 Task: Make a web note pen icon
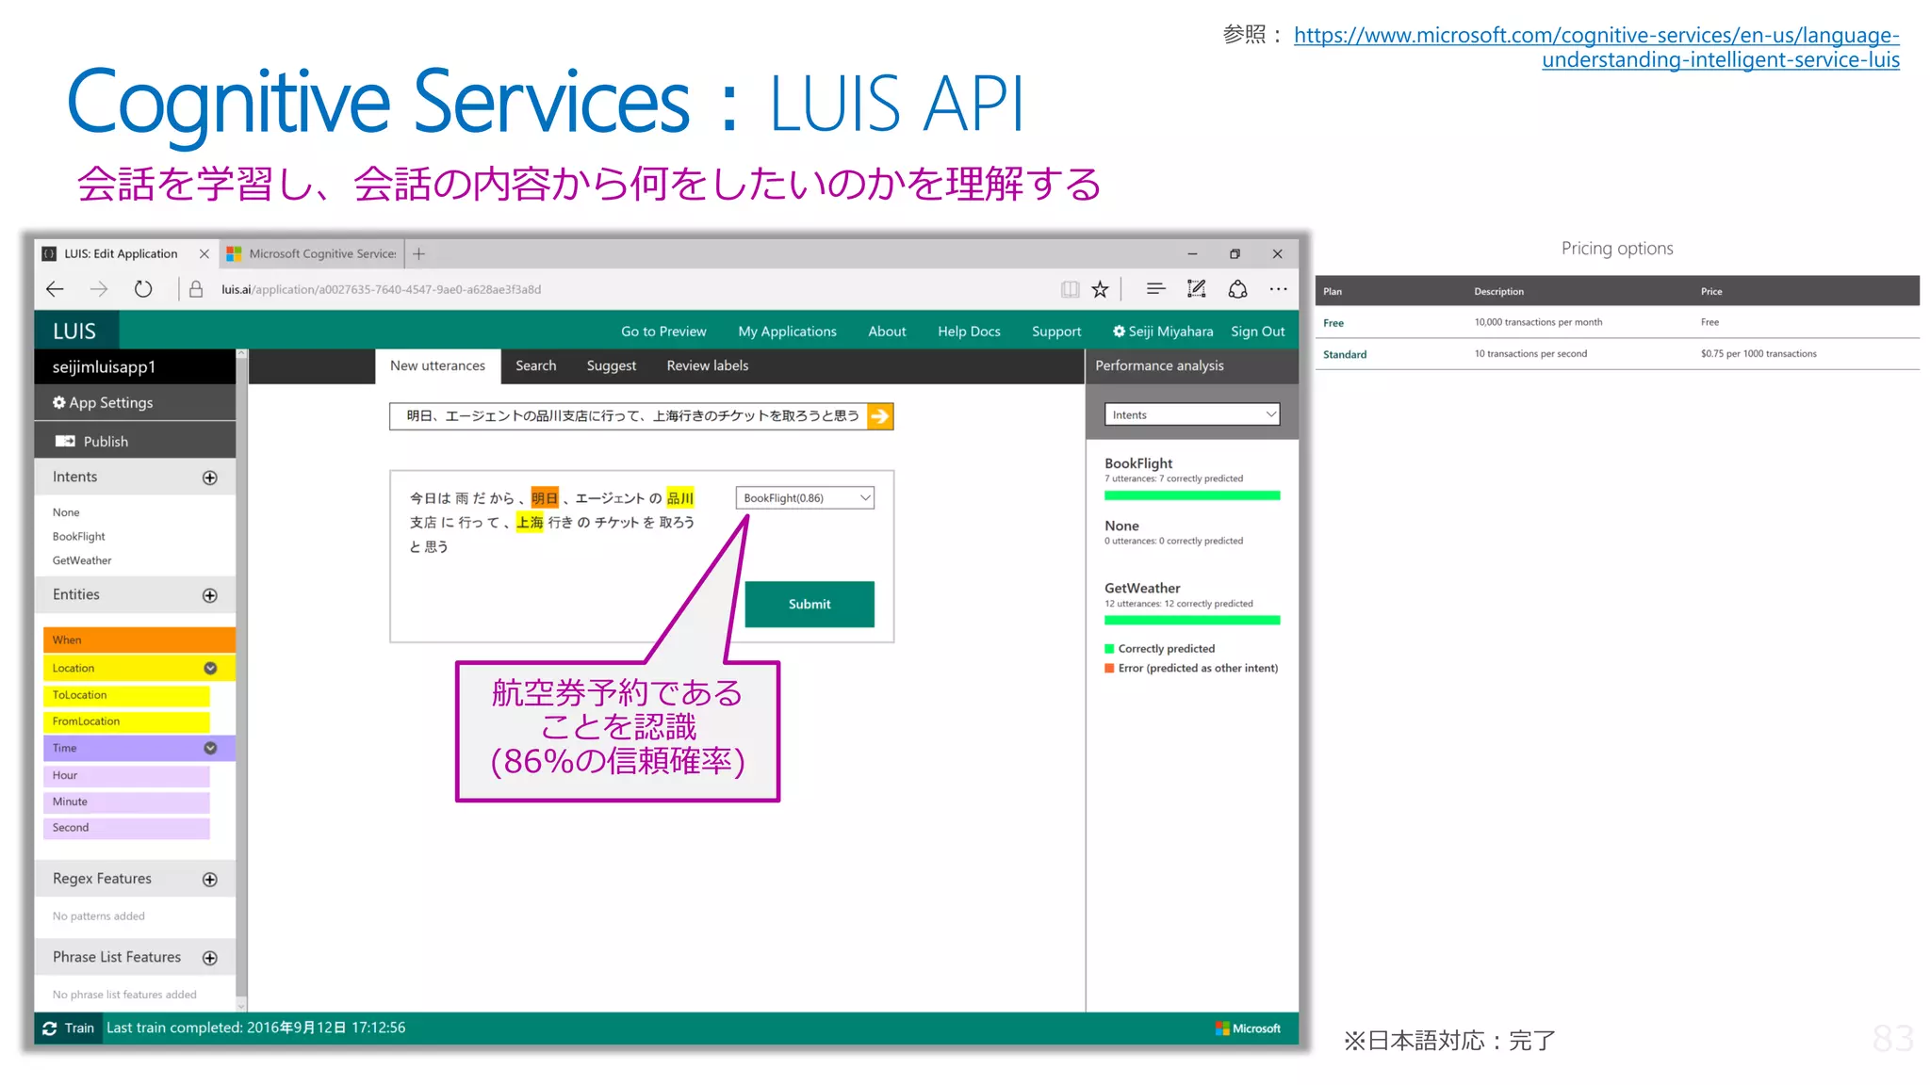[x=1196, y=289]
